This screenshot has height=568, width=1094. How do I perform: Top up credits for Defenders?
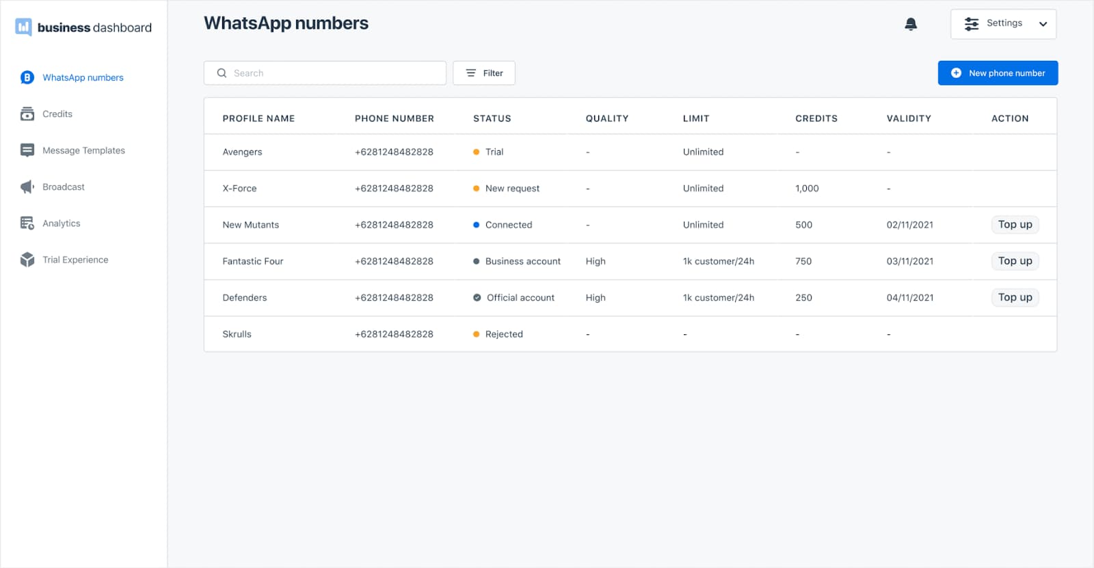coord(1015,297)
